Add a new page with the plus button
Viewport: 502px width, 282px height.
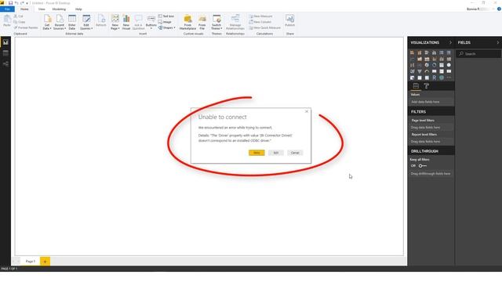(45, 261)
